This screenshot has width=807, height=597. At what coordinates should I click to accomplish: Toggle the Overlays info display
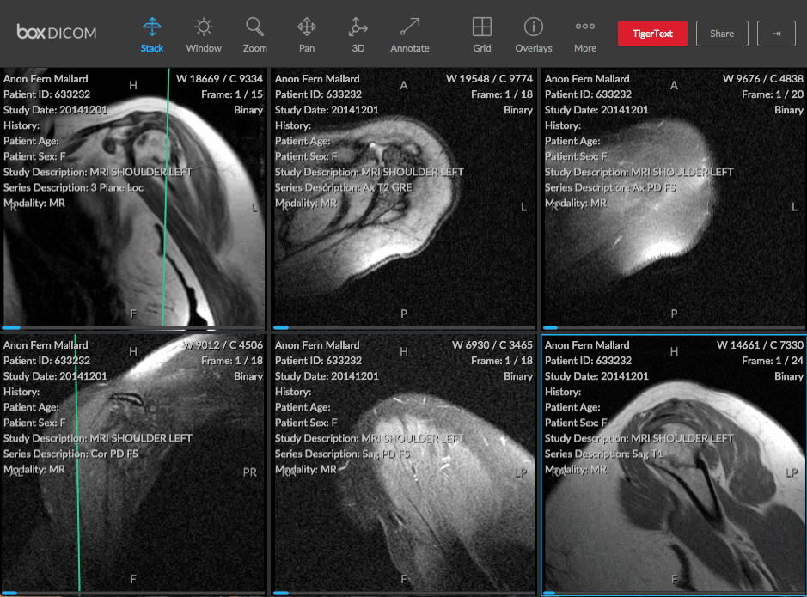533,34
